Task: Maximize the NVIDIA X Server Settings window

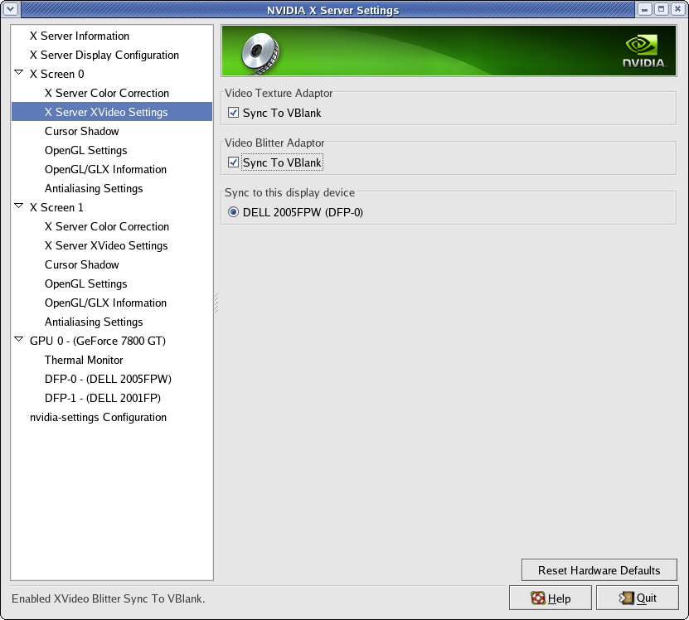Action: pyautogui.click(x=662, y=9)
